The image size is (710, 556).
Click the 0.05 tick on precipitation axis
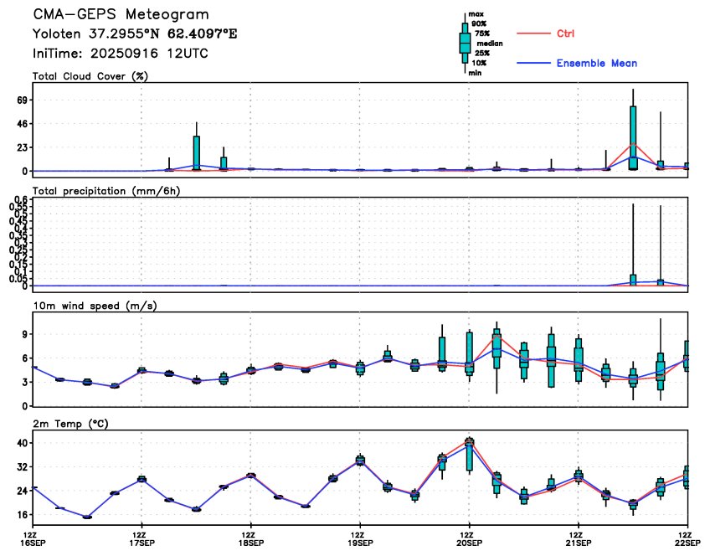(x=18, y=279)
